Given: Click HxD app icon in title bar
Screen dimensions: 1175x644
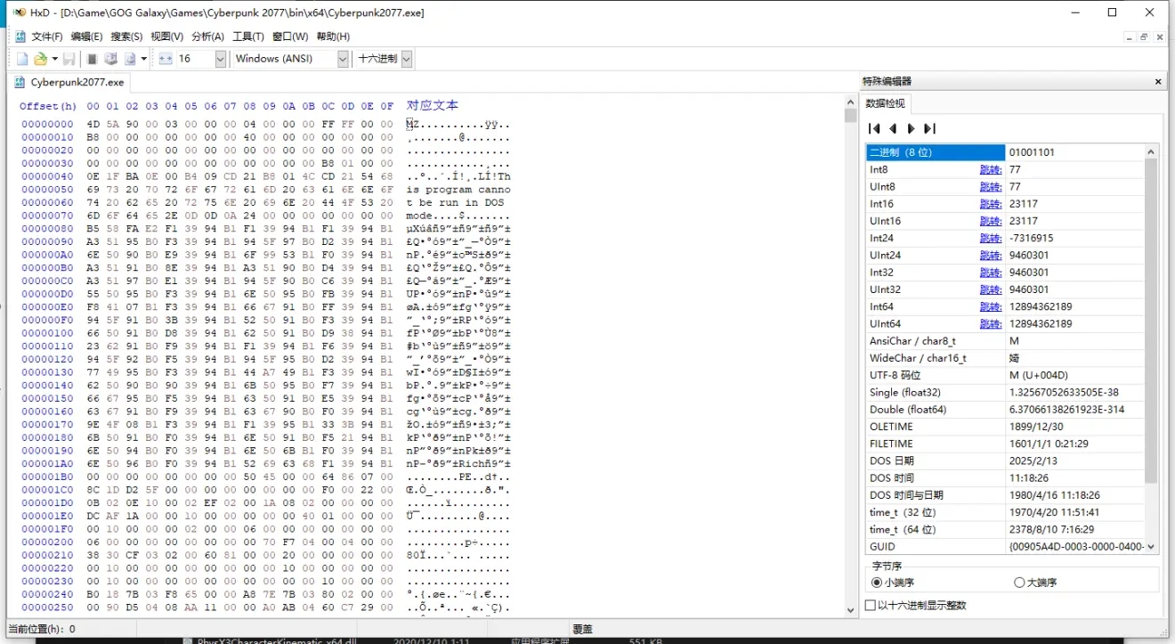Looking at the screenshot, I should coord(18,12).
